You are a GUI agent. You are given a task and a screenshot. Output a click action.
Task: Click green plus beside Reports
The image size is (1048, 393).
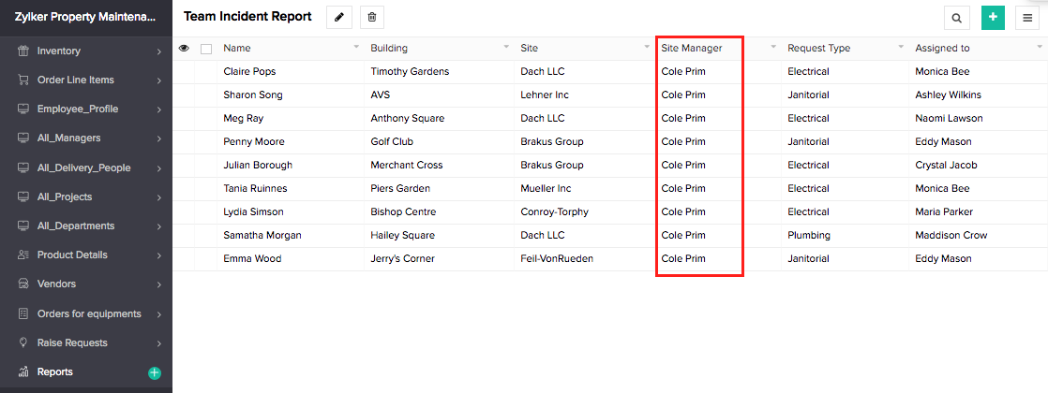click(155, 372)
